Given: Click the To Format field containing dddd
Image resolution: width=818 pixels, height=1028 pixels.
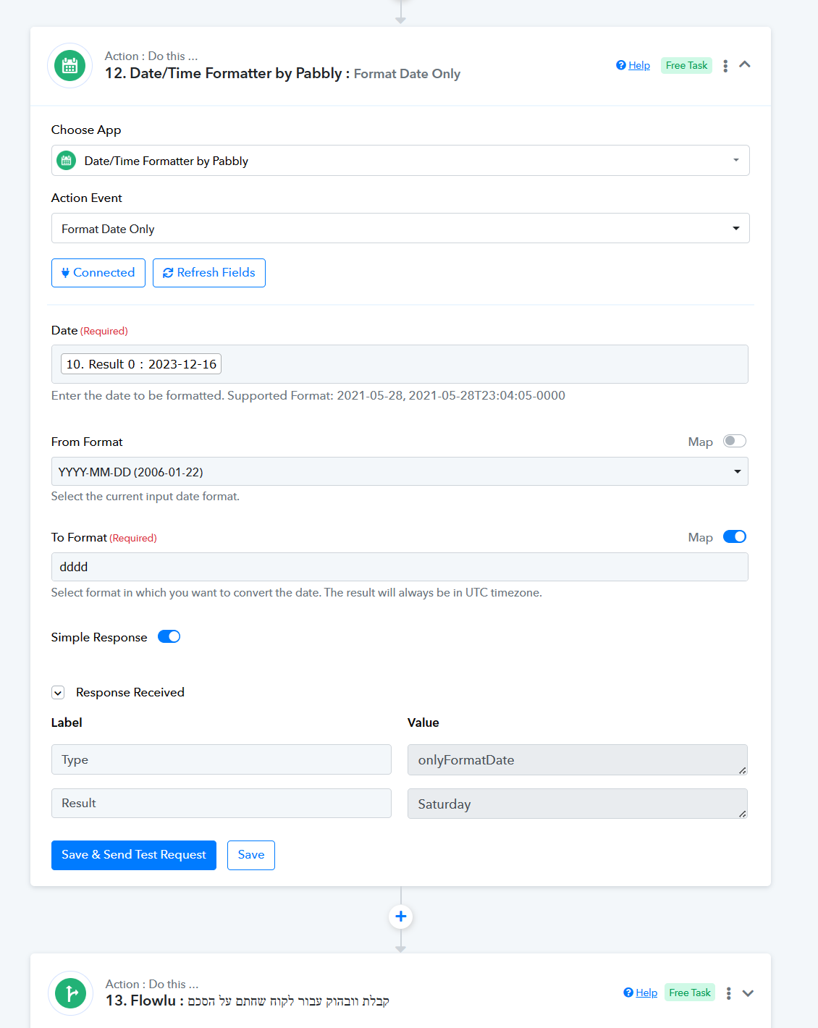Looking at the screenshot, I should (400, 567).
